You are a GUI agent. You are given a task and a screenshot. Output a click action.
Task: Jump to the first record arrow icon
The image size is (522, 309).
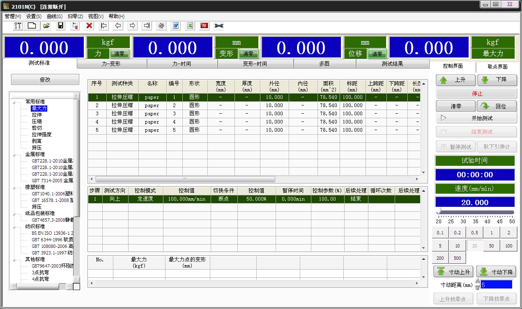coord(104,26)
